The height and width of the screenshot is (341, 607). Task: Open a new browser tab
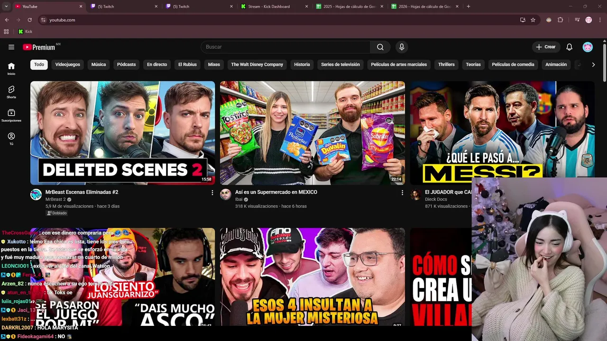click(469, 7)
